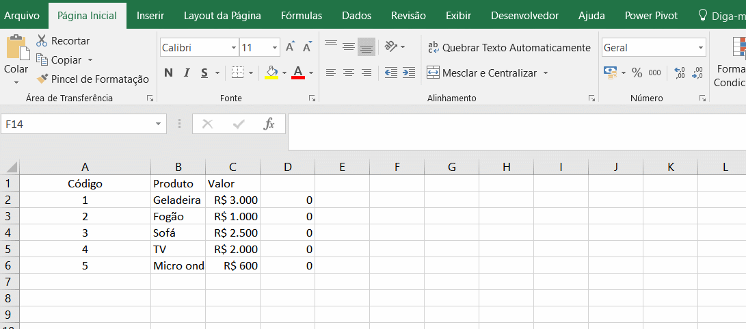The image size is (746, 329).
Task: Toggle italic I formatting
Action: [187, 73]
